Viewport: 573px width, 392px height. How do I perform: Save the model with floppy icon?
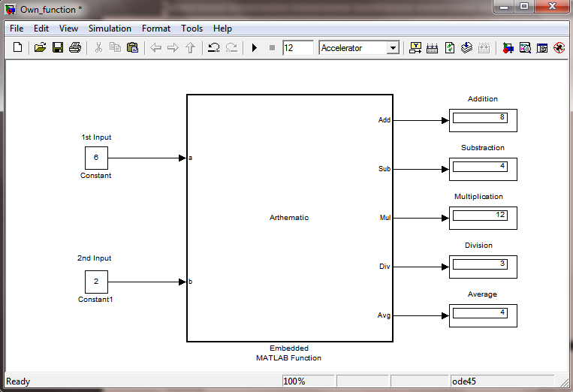pos(58,47)
